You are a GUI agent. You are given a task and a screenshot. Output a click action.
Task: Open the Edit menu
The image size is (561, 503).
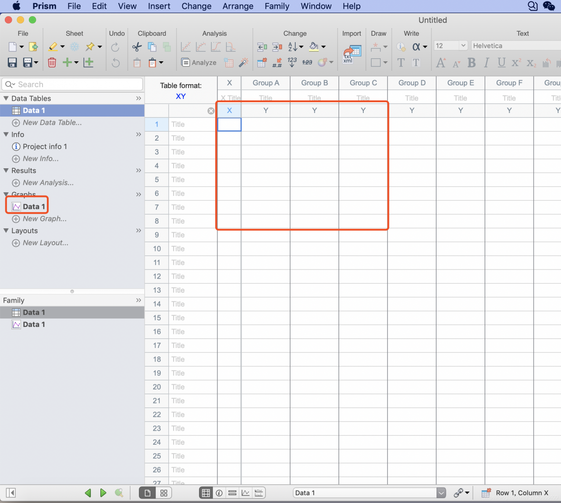pos(99,6)
